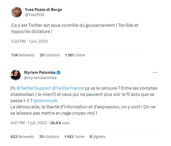Show the 1 183 J'aime list

coord(74,137)
